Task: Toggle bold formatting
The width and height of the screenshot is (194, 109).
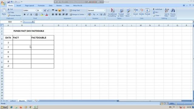Action: 25,15
